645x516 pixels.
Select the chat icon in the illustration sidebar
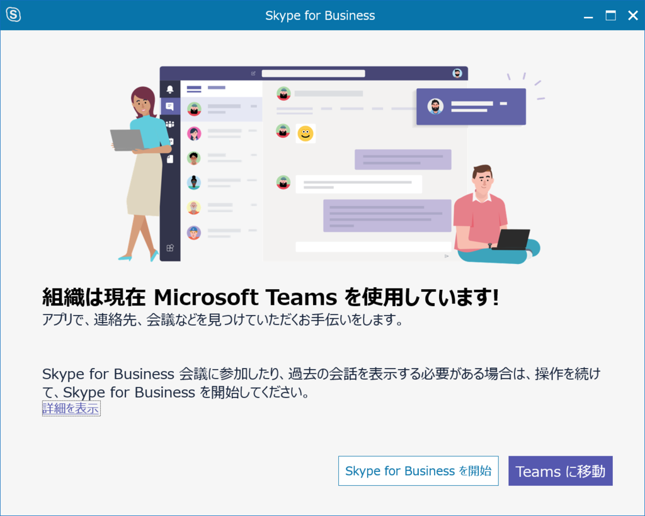click(x=169, y=106)
